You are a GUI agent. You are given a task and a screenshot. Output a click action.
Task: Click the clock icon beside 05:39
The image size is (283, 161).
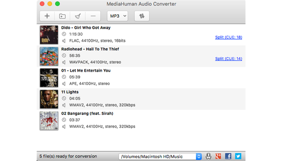tap(64, 77)
